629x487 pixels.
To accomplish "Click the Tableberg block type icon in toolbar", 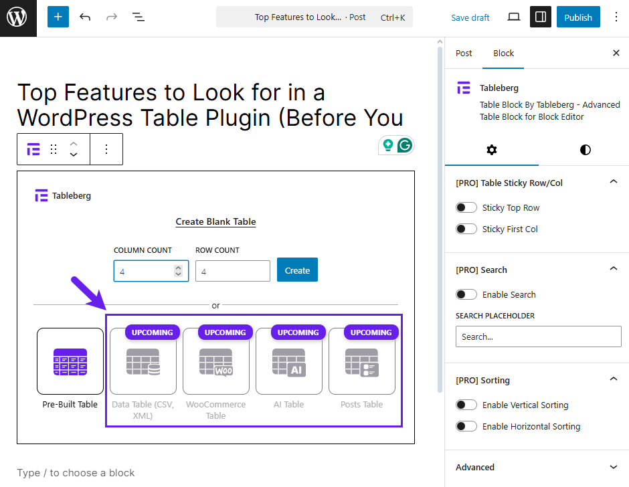I will (x=33, y=149).
